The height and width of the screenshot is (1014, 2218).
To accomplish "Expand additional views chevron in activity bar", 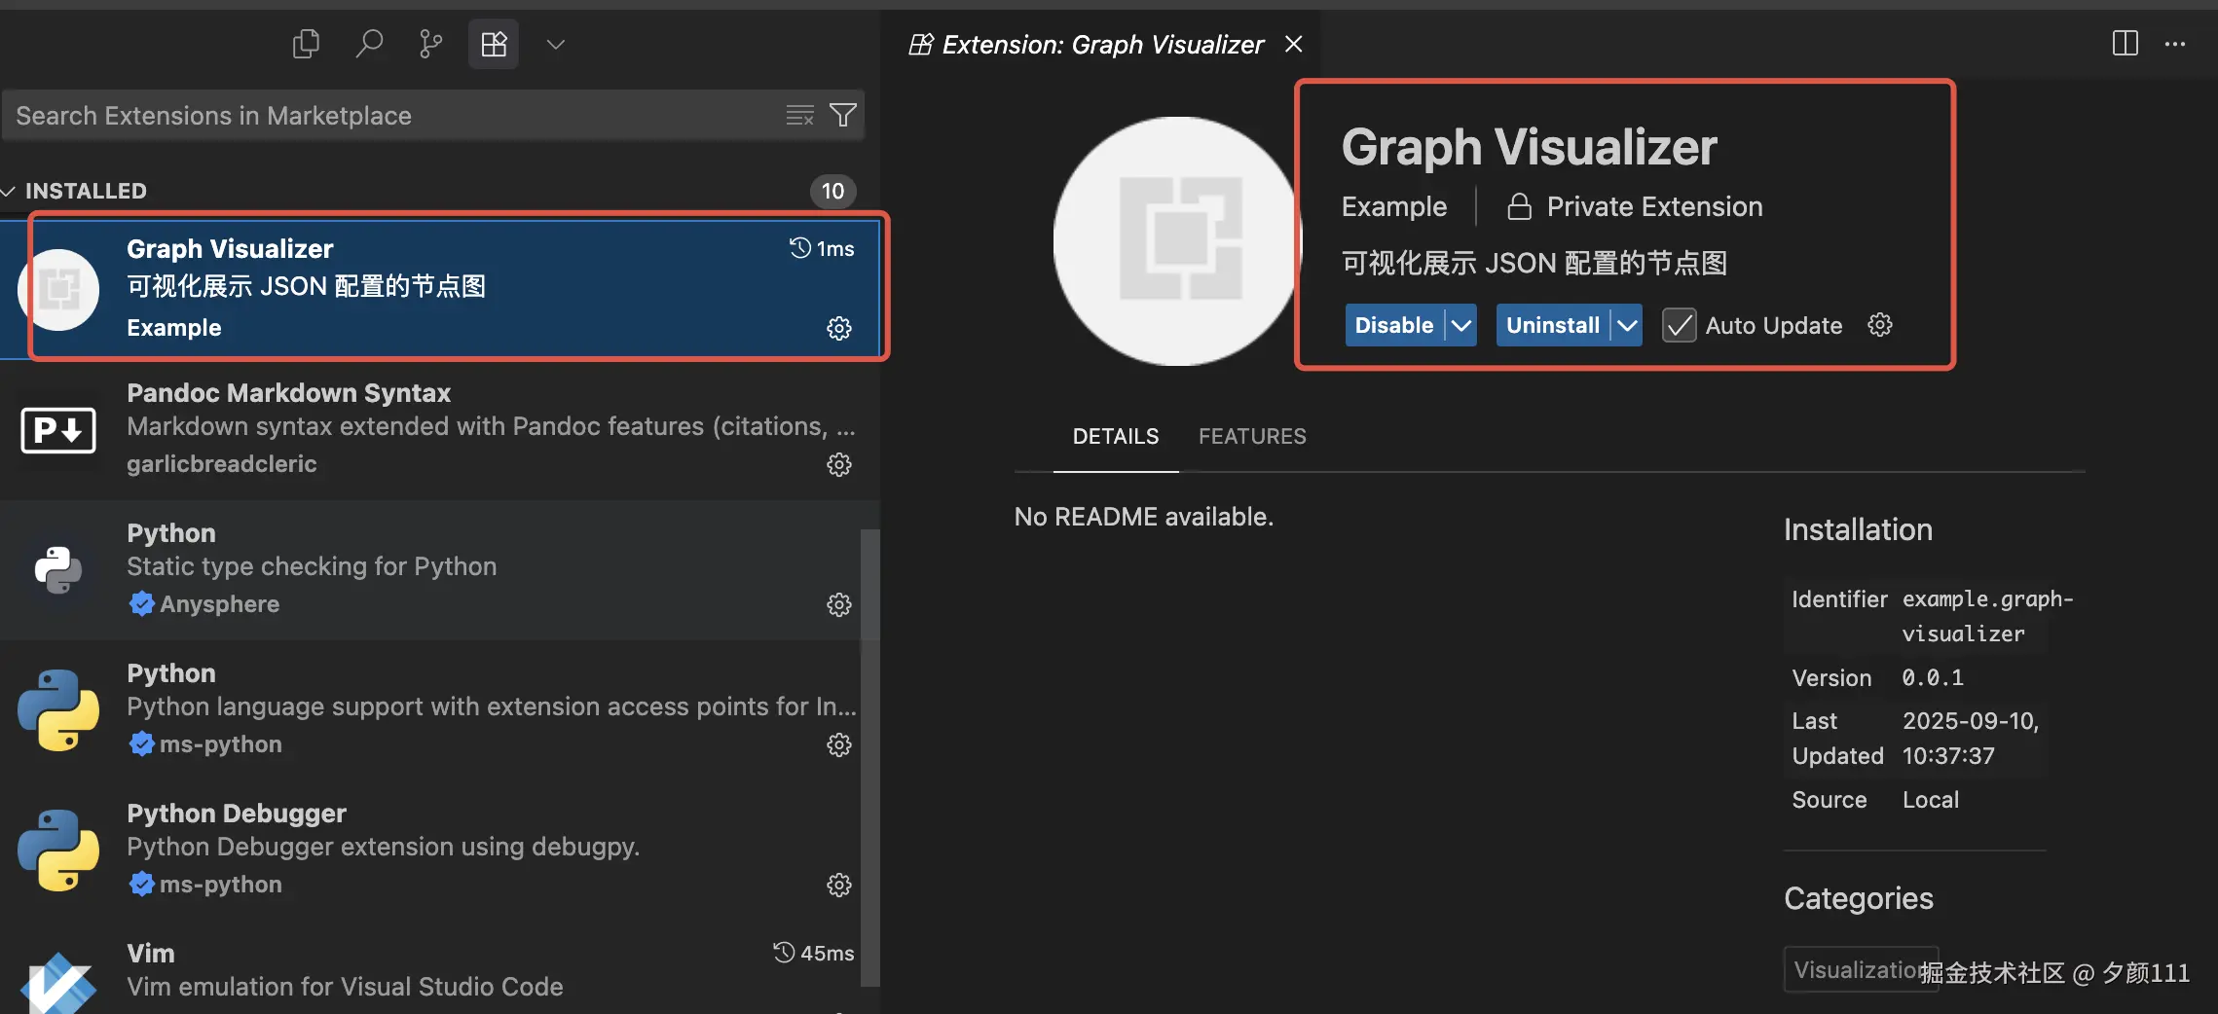I will (x=556, y=44).
